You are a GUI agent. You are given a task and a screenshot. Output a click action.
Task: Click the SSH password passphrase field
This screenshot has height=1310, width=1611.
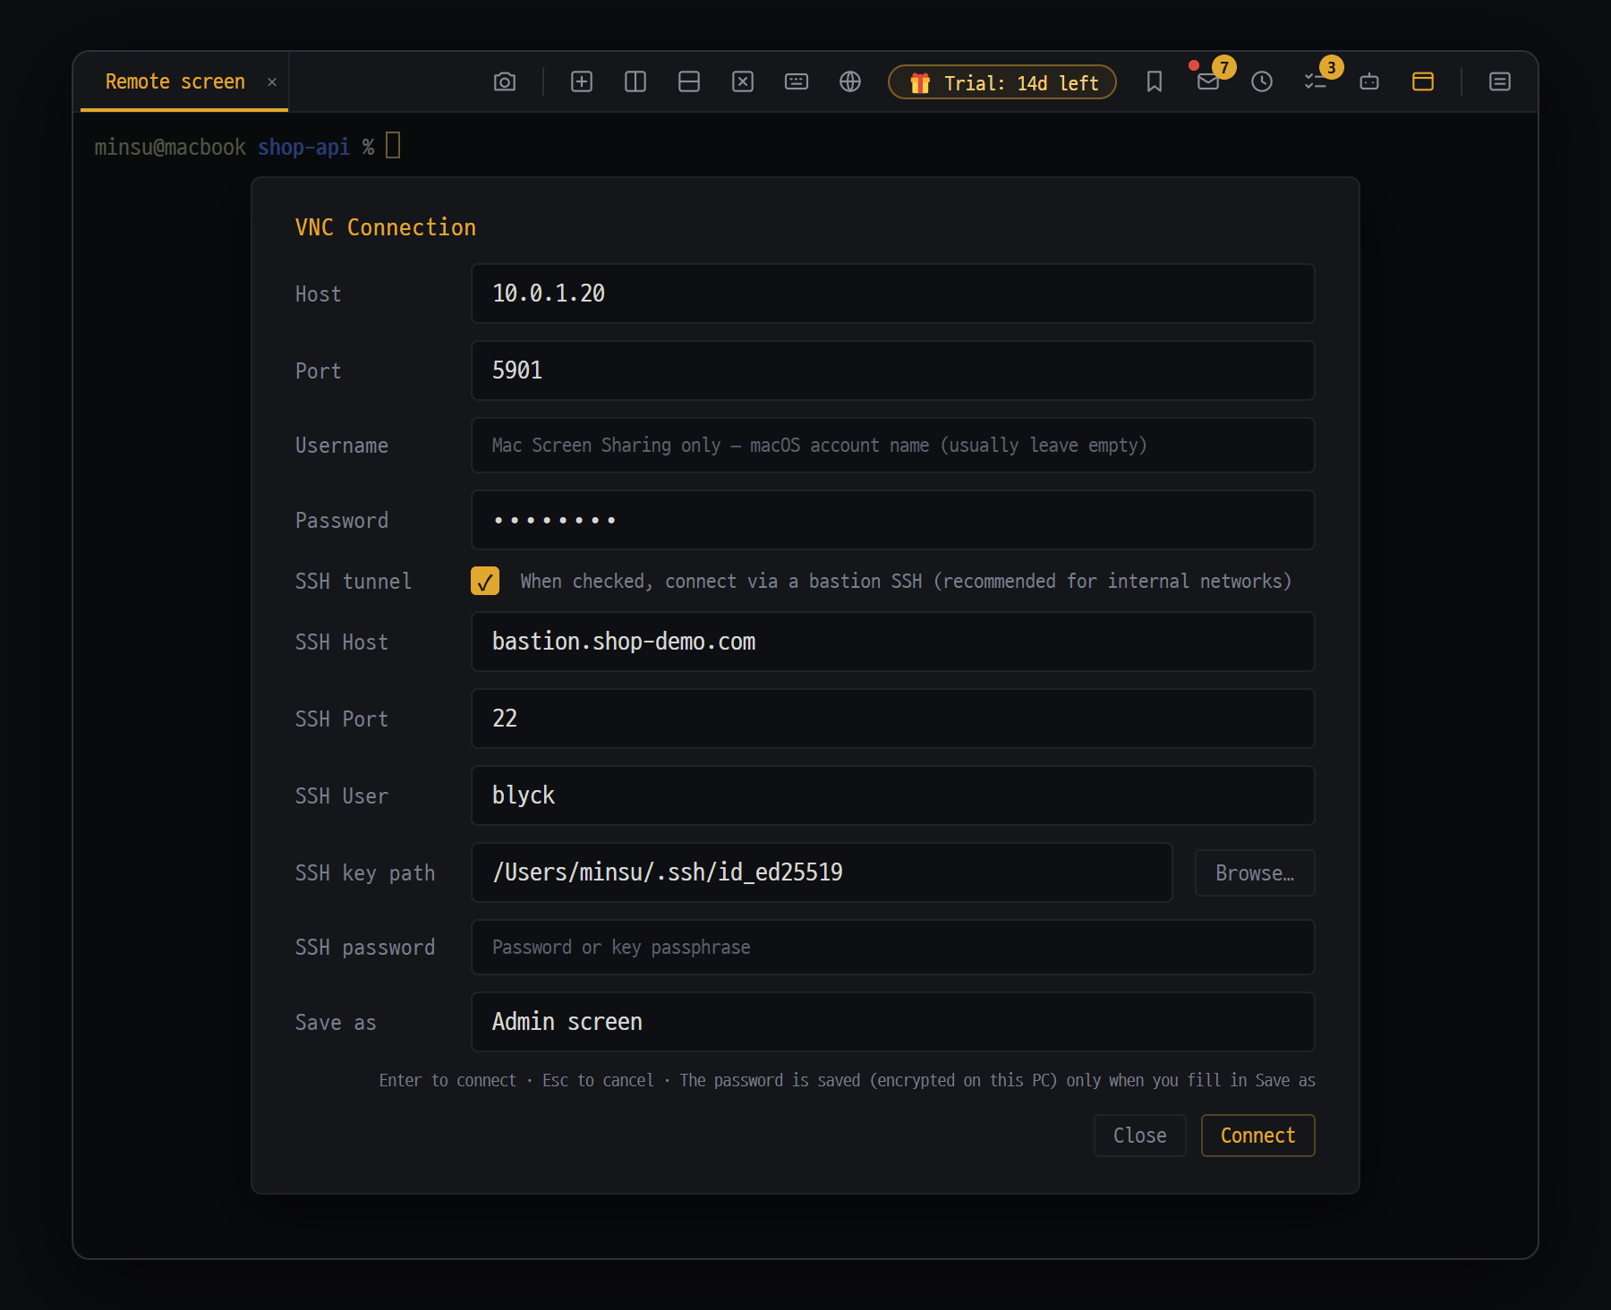tap(892, 947)
